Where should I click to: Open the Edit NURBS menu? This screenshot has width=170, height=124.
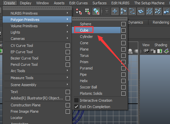120,3
